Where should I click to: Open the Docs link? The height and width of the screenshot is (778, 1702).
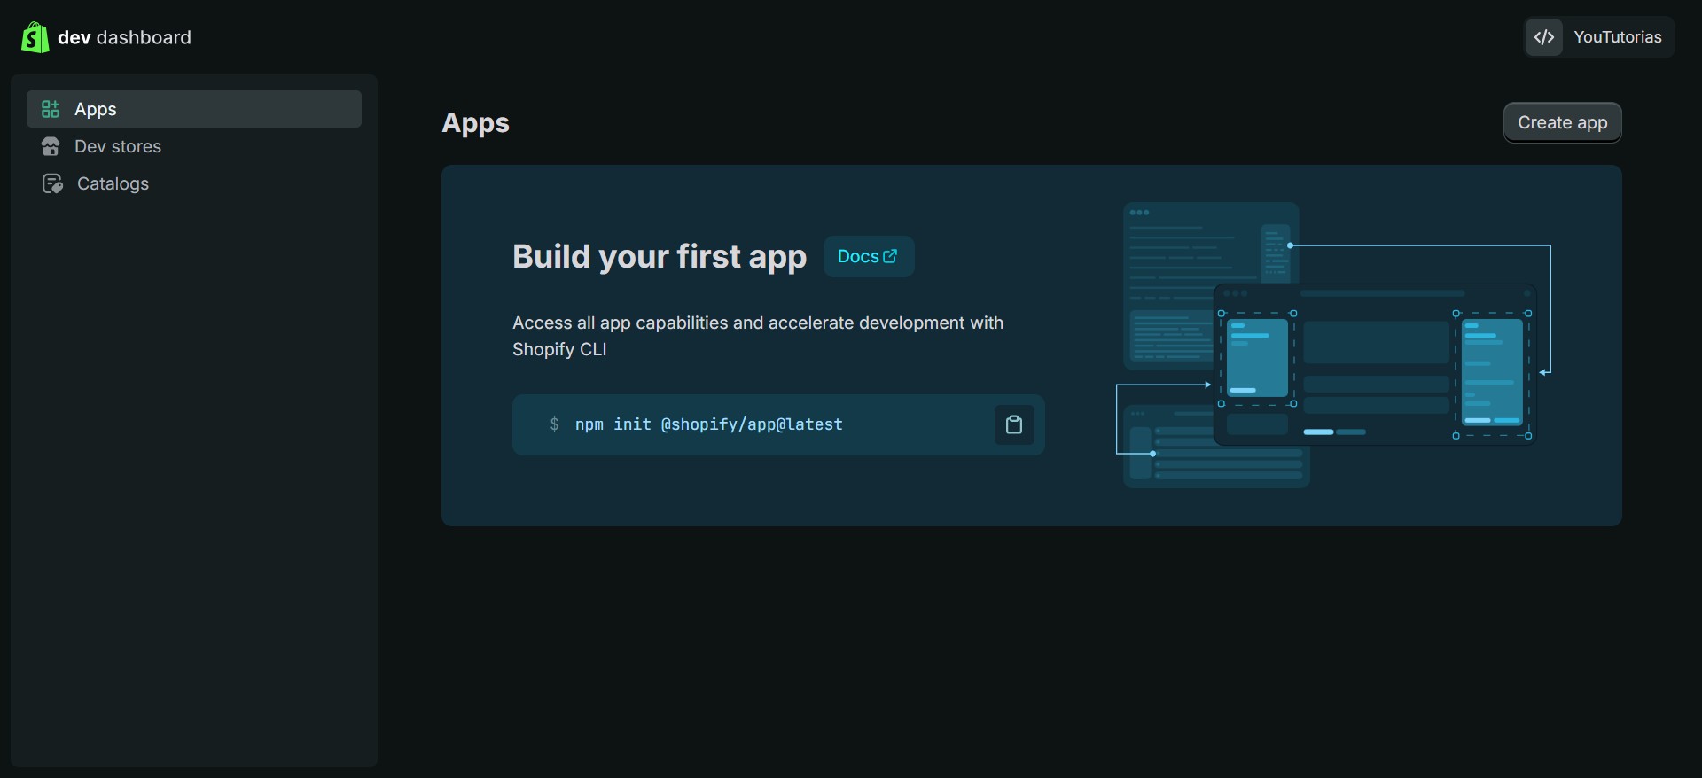coord(869,256)
